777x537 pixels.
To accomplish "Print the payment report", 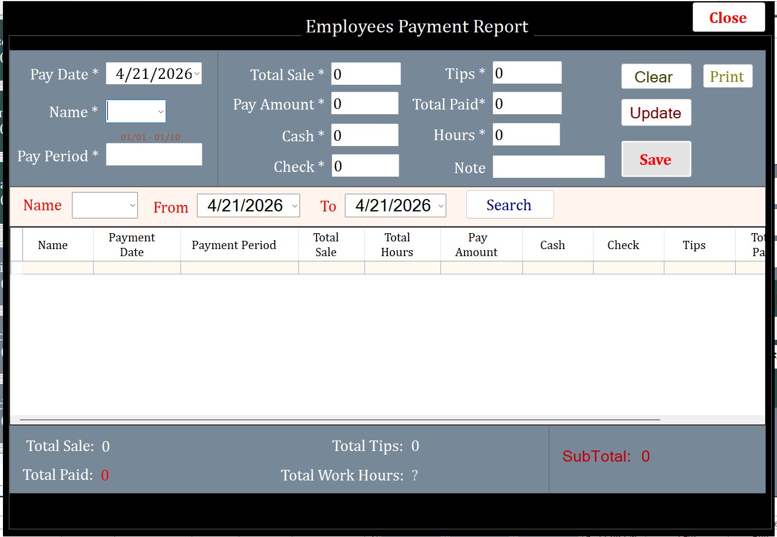I will (727, 77).
